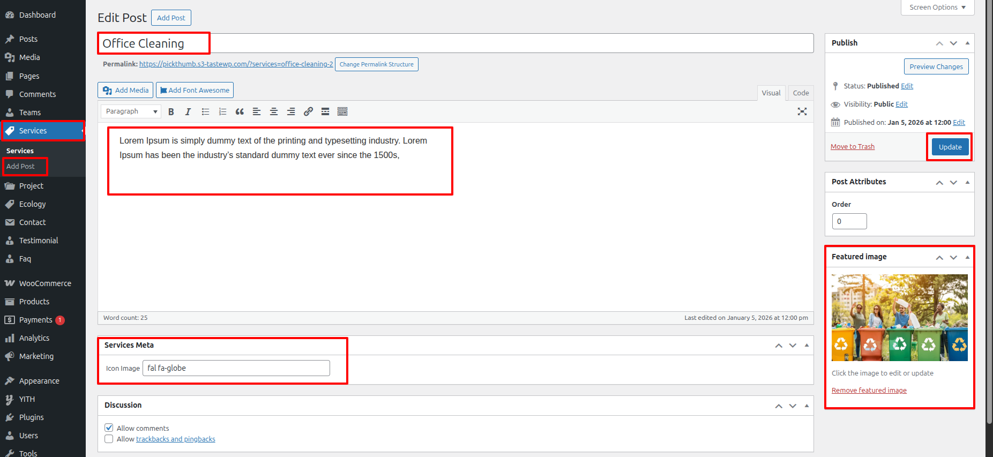Click the toolbar toggle icon
This screenshot has height=457, width=993.
tap(342, 111)
